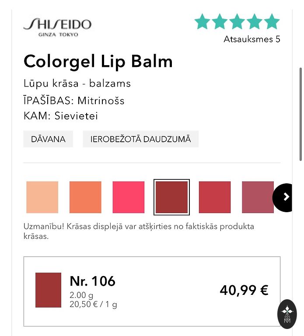This screenshot has width=304, height=336.
Task: Click the page vertical scrollbar
Action: [301, 109]
